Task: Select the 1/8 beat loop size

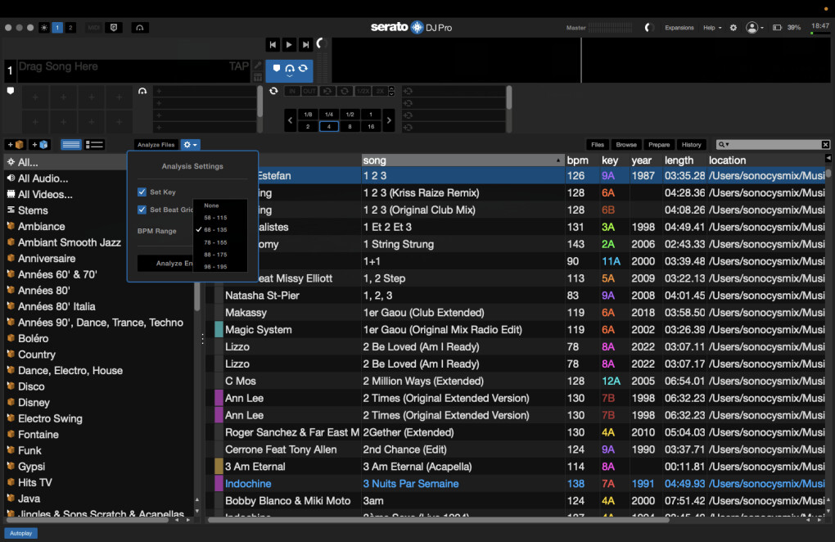Action: click(x=308, y=115)
